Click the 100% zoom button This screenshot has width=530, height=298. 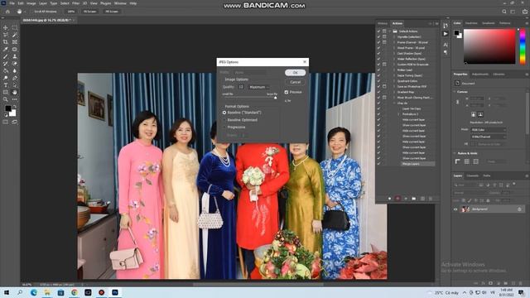coord(70,12)
